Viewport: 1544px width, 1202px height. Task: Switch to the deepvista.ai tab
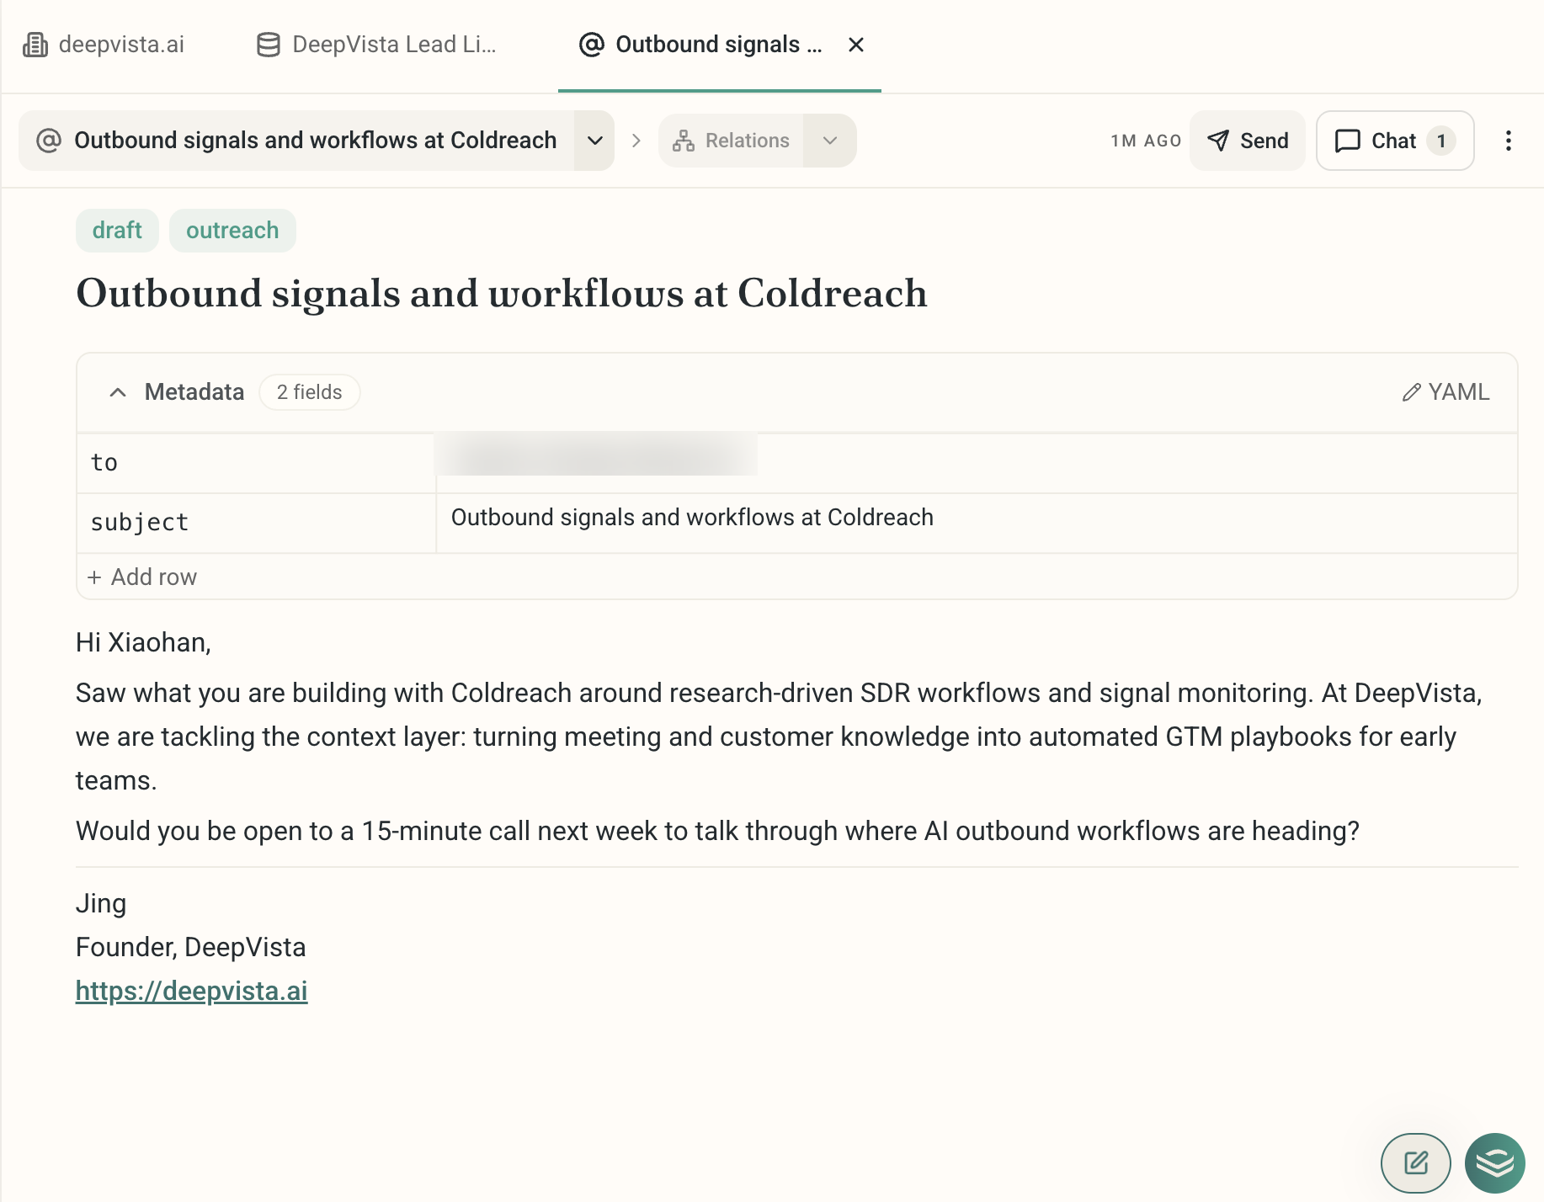[104, 45]
